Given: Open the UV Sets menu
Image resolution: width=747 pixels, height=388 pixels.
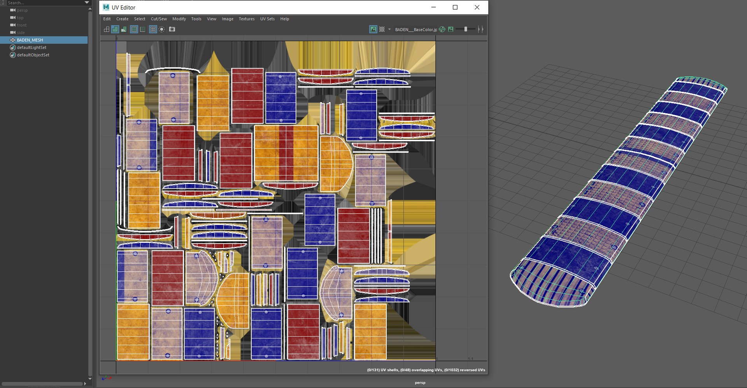Looking at the screenshot, I should [267, 19].
